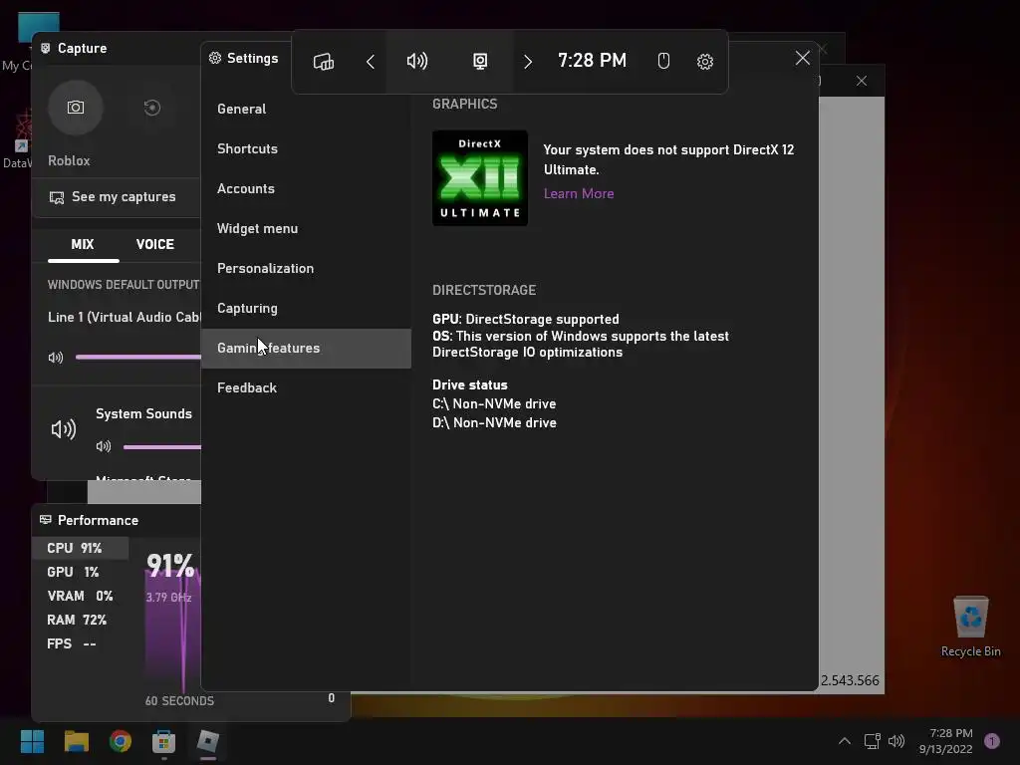Open the Windows Start menu
1020x765 pixels.
point(32,741)
